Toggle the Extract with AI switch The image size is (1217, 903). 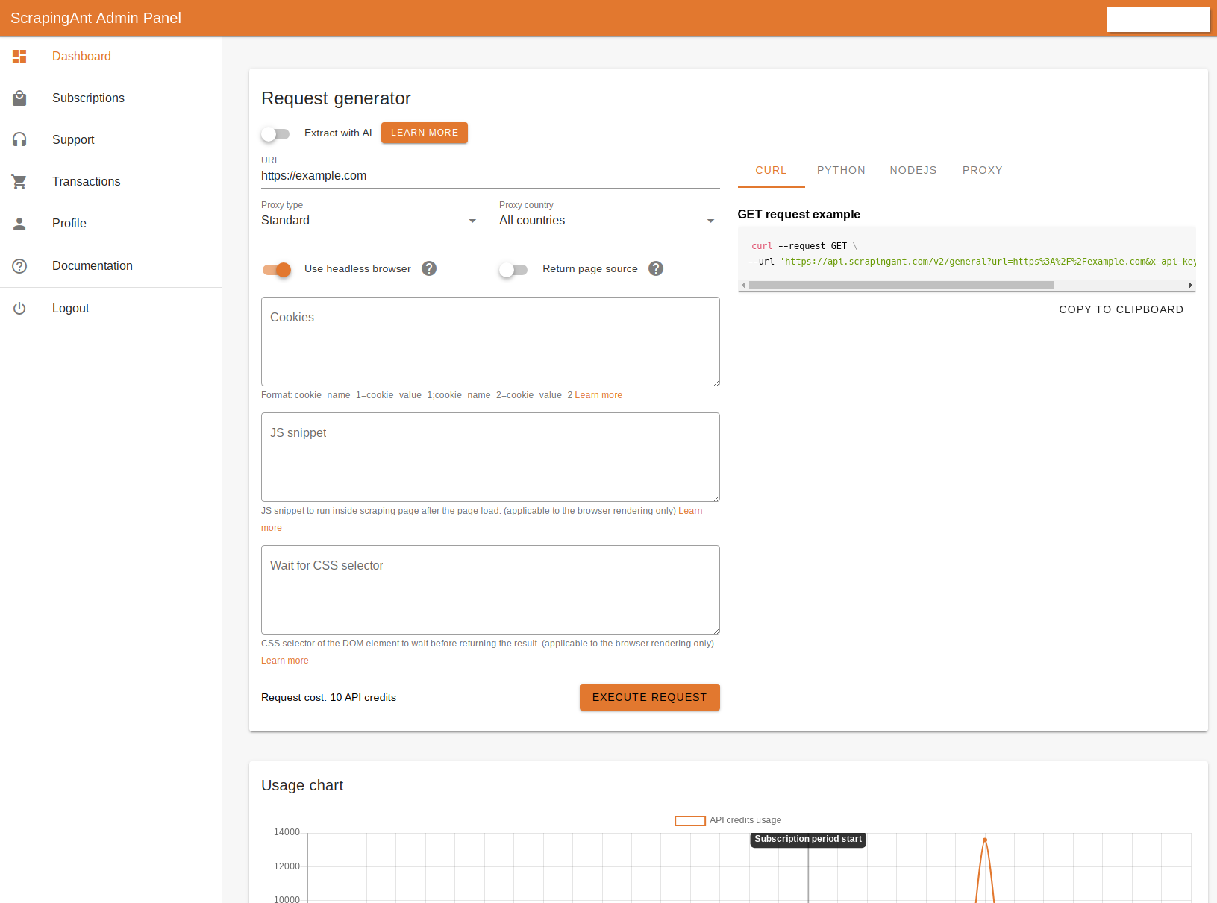275,133
